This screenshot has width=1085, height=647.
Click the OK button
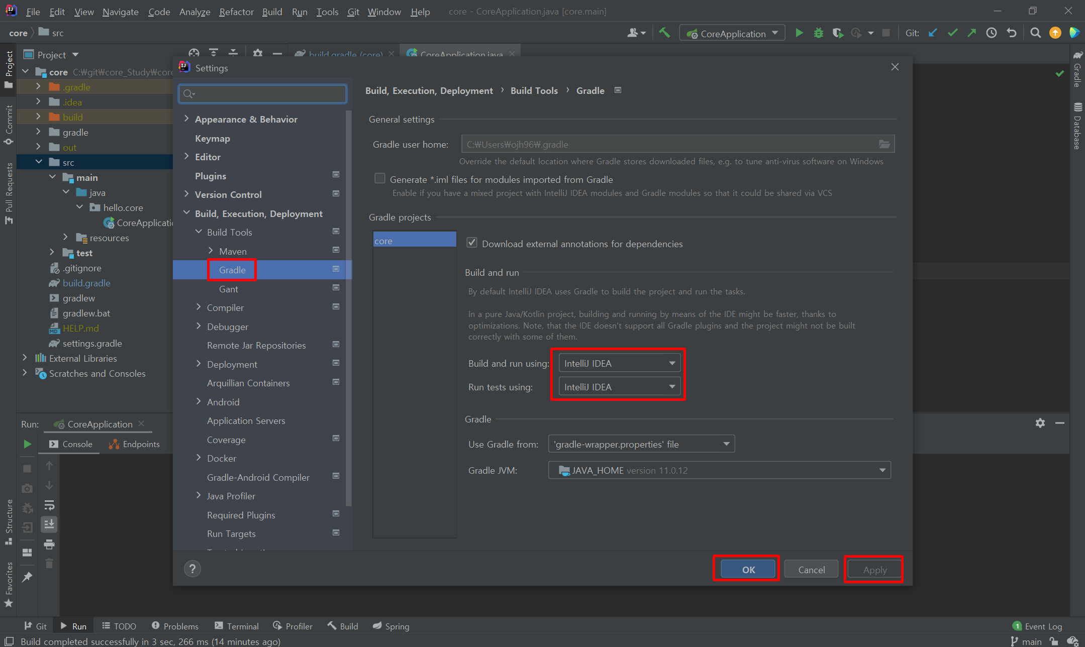coord(748,570)
